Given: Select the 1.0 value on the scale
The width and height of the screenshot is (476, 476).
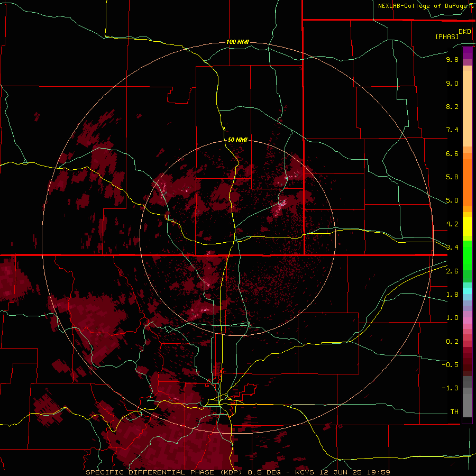Looking at the screenshot, I should 452,318.
